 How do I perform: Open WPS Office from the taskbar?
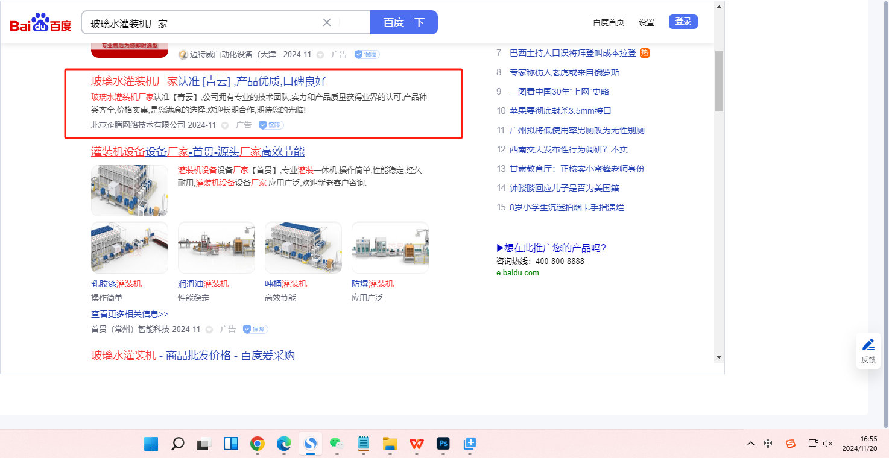tap(416, 444)
